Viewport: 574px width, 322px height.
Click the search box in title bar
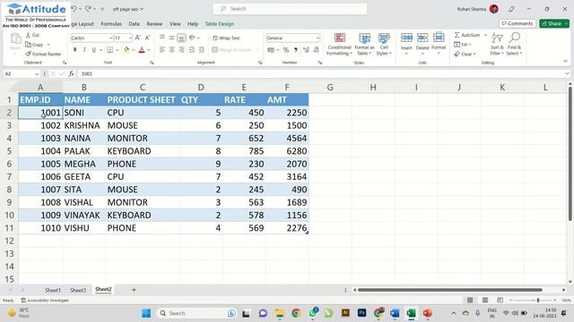pyautogui.click(x=290, y=9)
